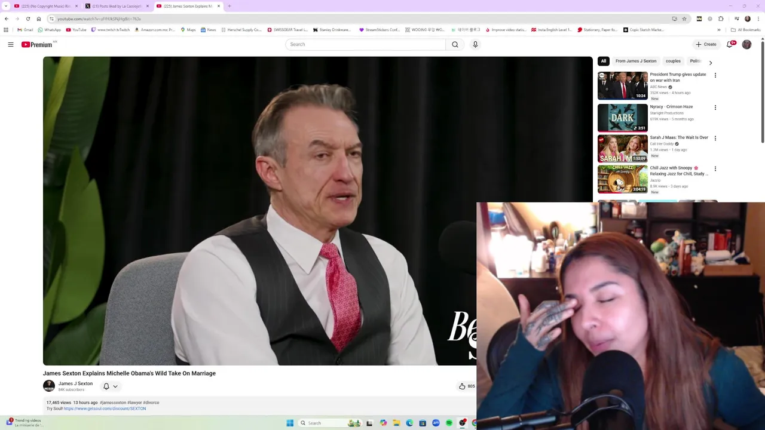Open Windows Start menu
This screenshot has width=765, height=430.
pyautogui.click(x=290, y=423)
